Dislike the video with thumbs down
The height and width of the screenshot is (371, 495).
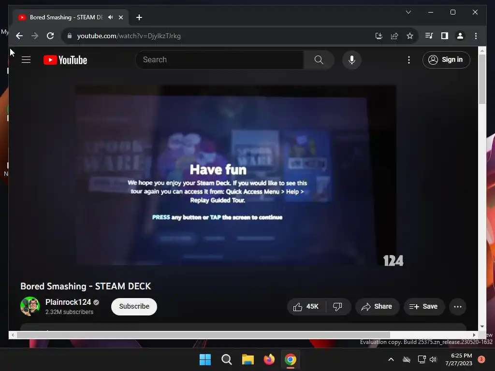point(338,307)
